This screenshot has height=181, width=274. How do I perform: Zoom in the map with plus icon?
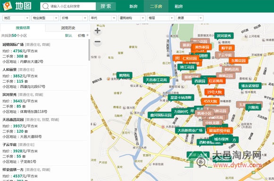(x=97, y=31)
